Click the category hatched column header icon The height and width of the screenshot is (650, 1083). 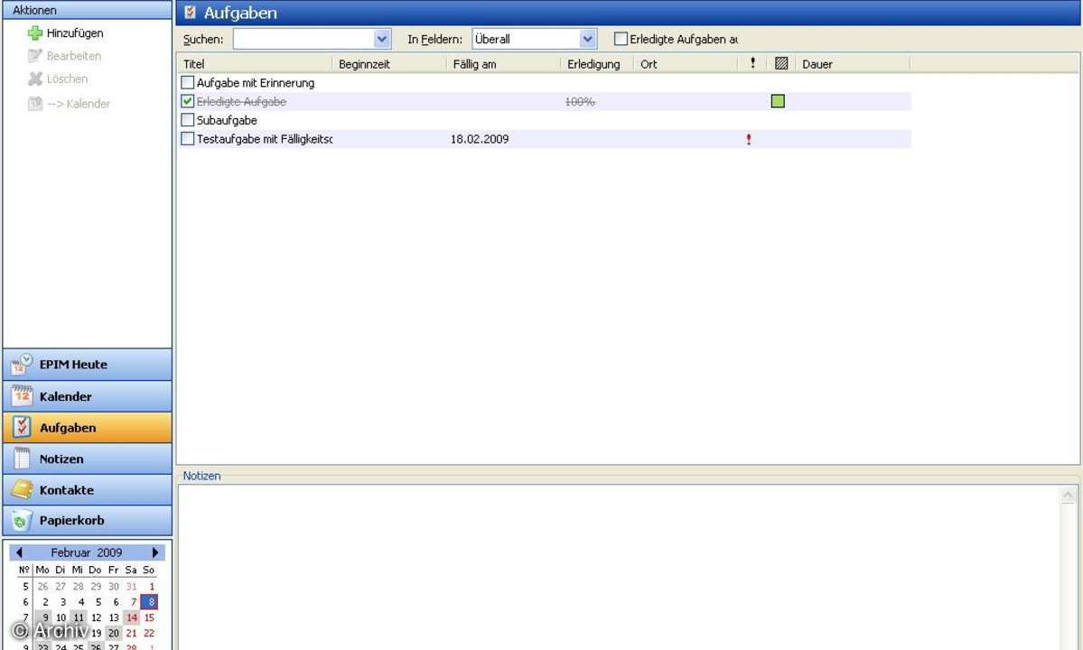pyautogui.click(x=781, y=63)
